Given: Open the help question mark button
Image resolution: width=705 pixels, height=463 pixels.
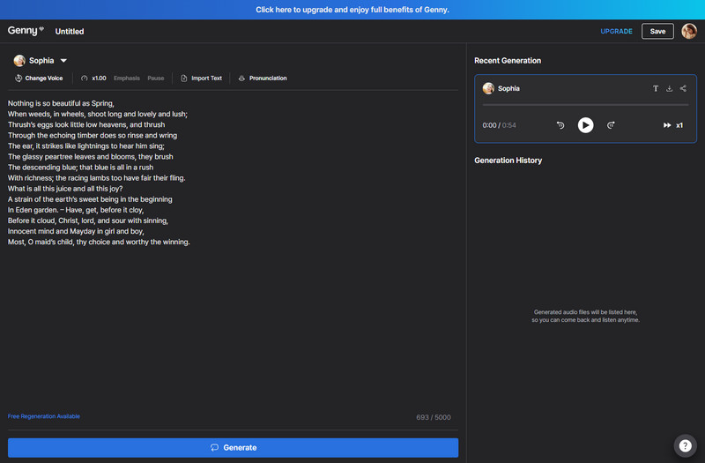Looking at the screenshot, I should [x=685, y=445].
